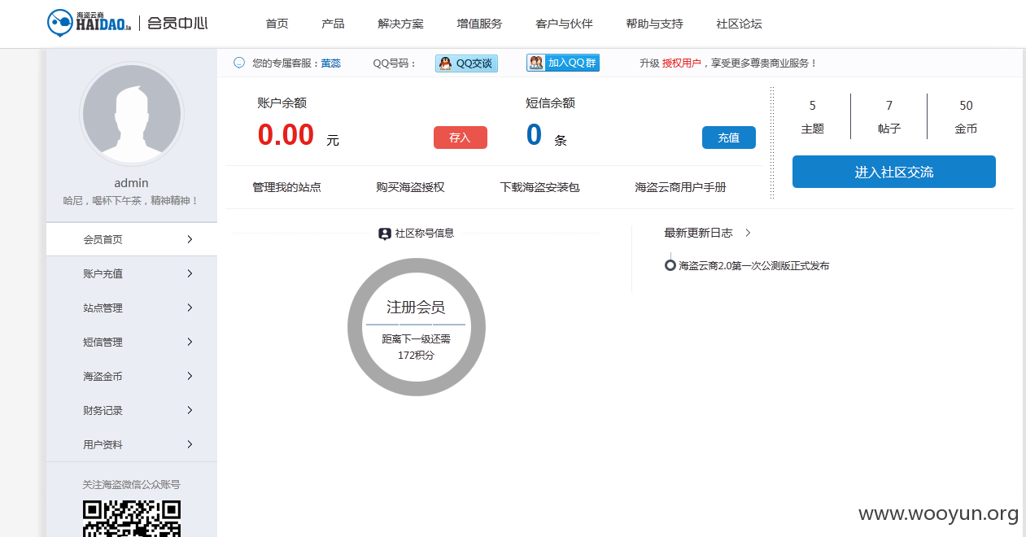Screen dimensions: 1026x537
Task: Click the 5 主题 count
Action: pyautogui.click(x=813, y=116)
